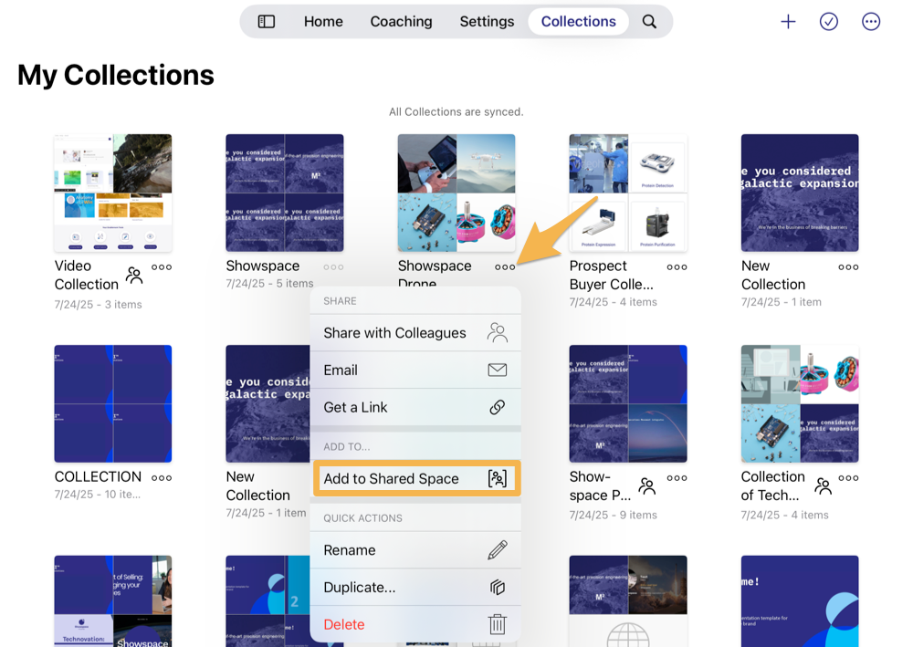The width and height of the screenshot is (913, 647).
Task: Open the circled ellipsis options icon top right
Action: coord(871,21)
